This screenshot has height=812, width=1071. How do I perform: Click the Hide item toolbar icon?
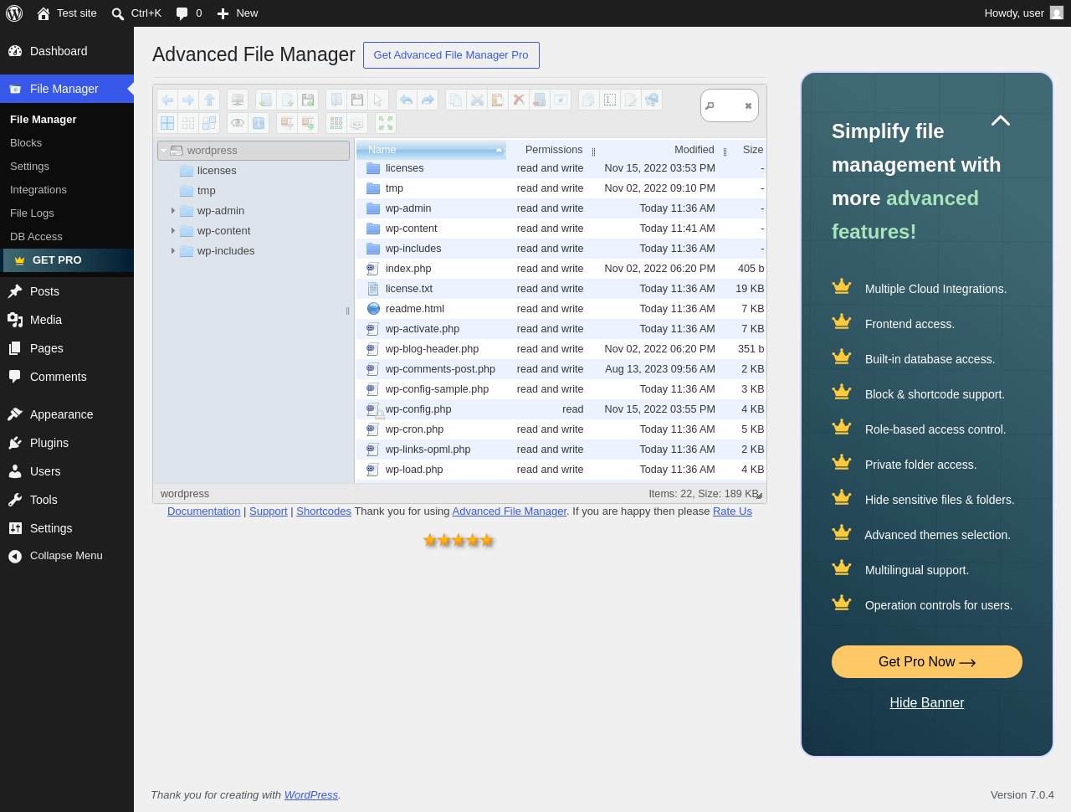pyautogui.click(x=561, y=100)
